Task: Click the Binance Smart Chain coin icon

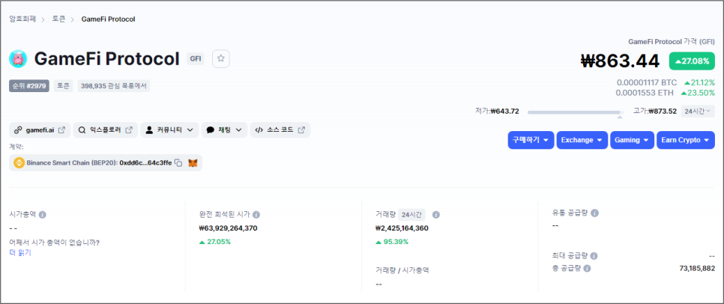Action: [19, 162]
